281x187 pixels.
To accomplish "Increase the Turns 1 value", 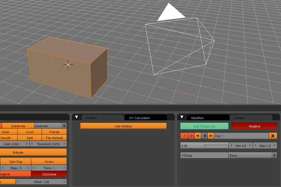I will pos(64,168).
